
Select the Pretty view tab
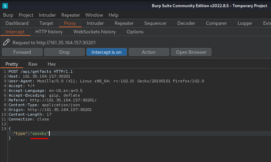click(12, 64)
